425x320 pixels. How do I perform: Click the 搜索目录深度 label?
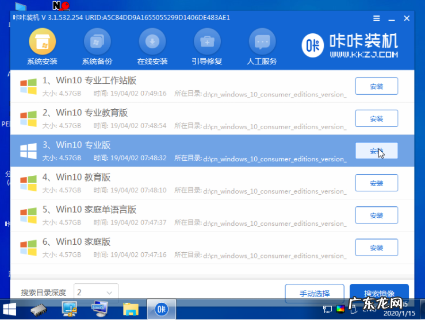coord(43,292)
